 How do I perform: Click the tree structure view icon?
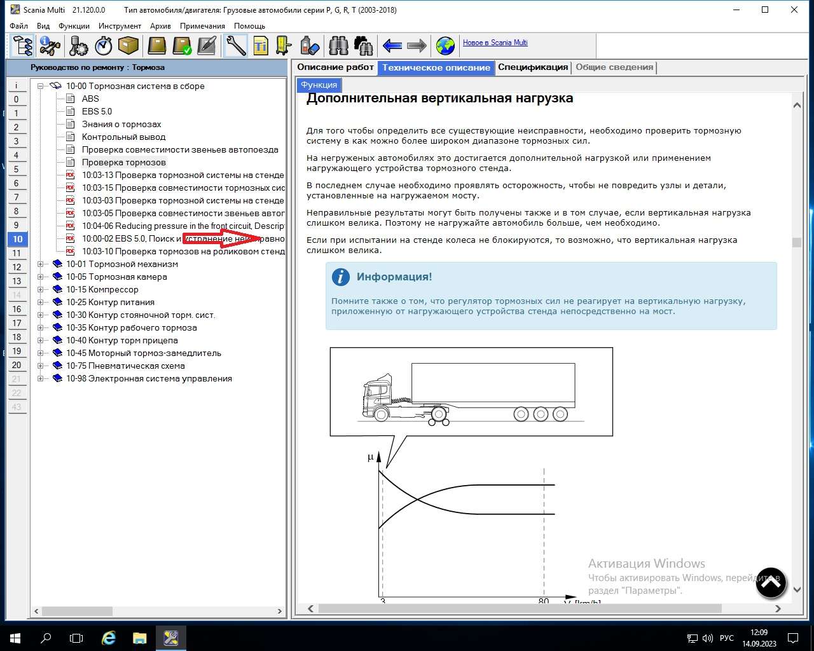pos(23,46)
